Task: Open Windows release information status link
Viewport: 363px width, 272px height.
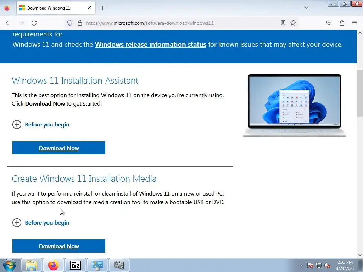Action: pyautogui.click(x=150, y=44)
